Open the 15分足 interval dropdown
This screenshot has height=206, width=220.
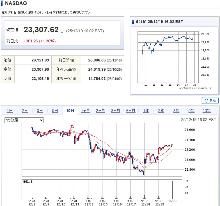pyautogui.click(x=24, y=120)
